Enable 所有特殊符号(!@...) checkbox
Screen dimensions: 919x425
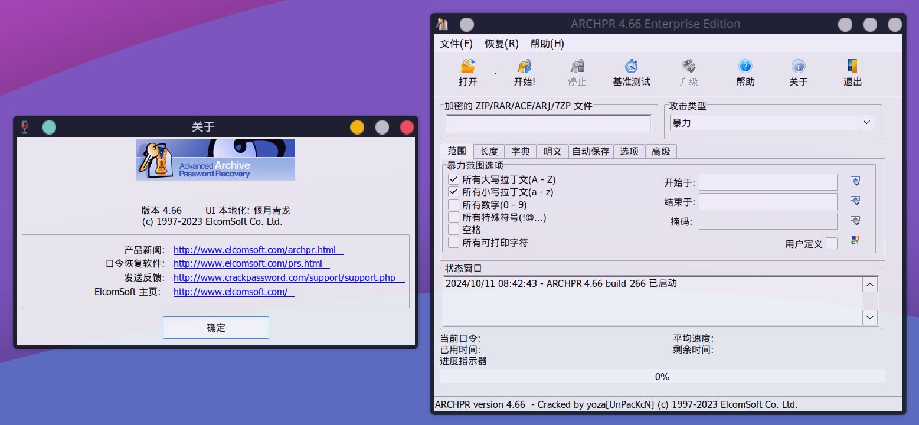pyautogui.click(x=453, y=217)
